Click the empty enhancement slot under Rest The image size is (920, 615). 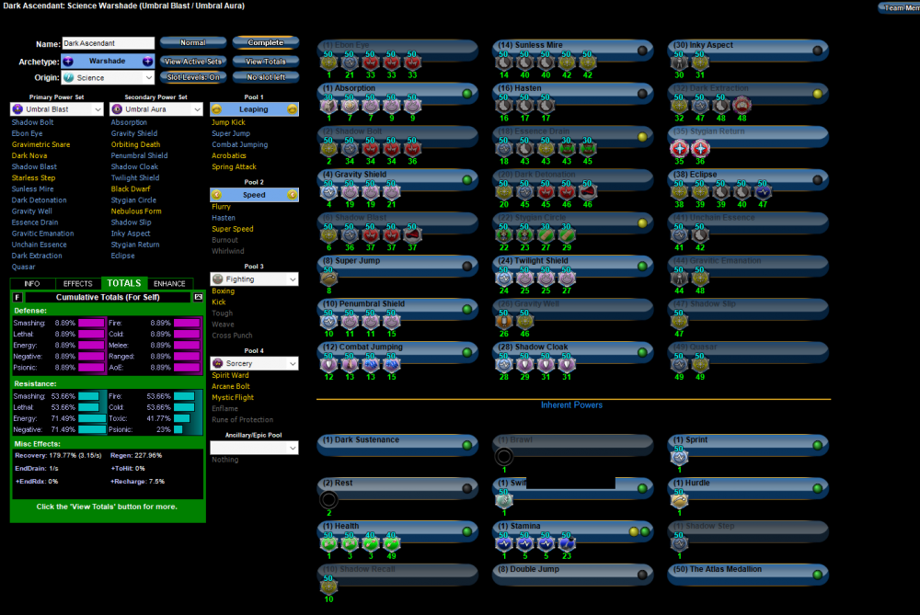329,500
